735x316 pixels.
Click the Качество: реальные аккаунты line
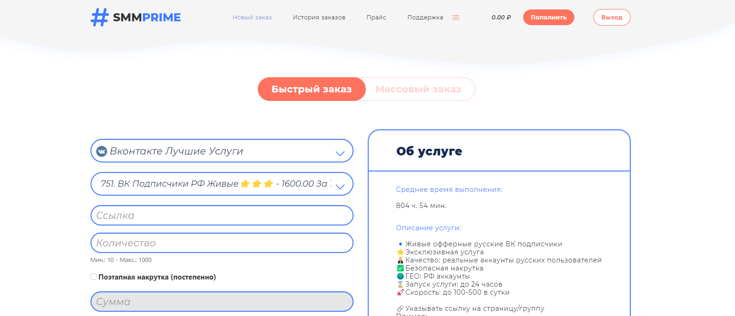coord(499,260)
